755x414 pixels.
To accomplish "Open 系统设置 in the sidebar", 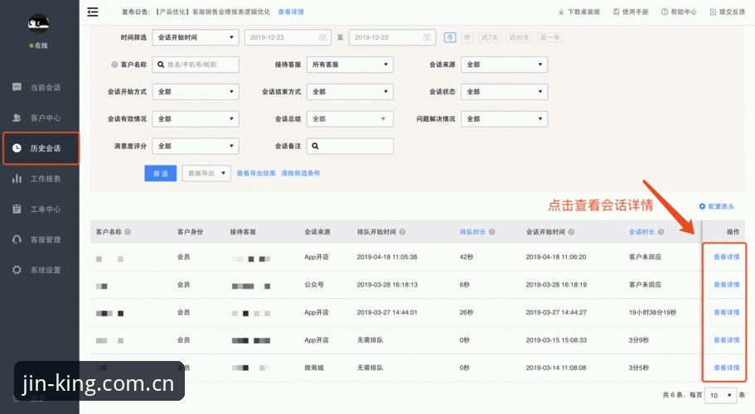I will pyautogui.click(x=38, y=270).
